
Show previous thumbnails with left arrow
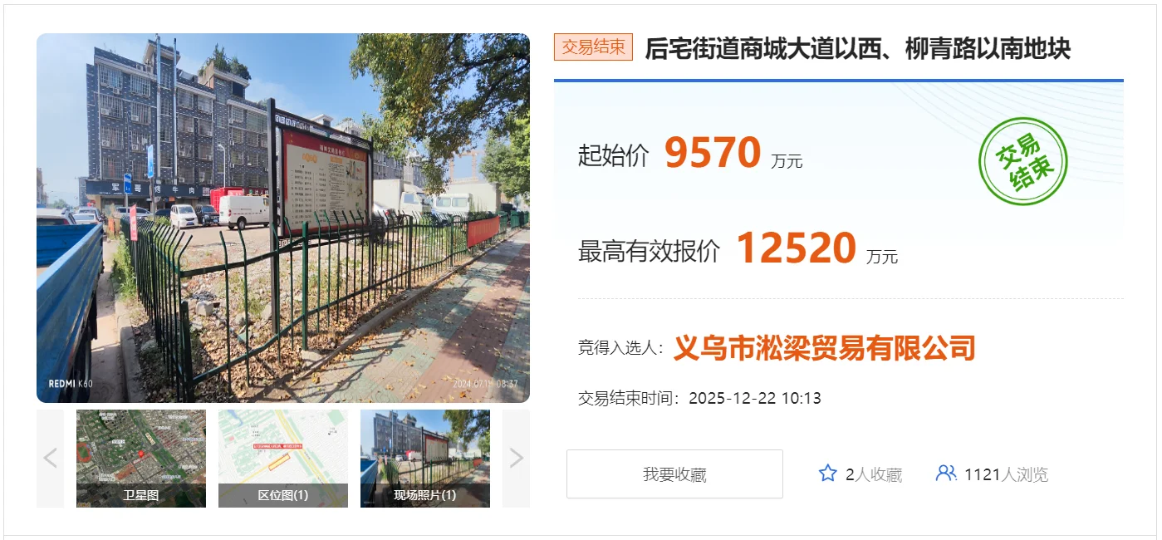tap(50, 458)
